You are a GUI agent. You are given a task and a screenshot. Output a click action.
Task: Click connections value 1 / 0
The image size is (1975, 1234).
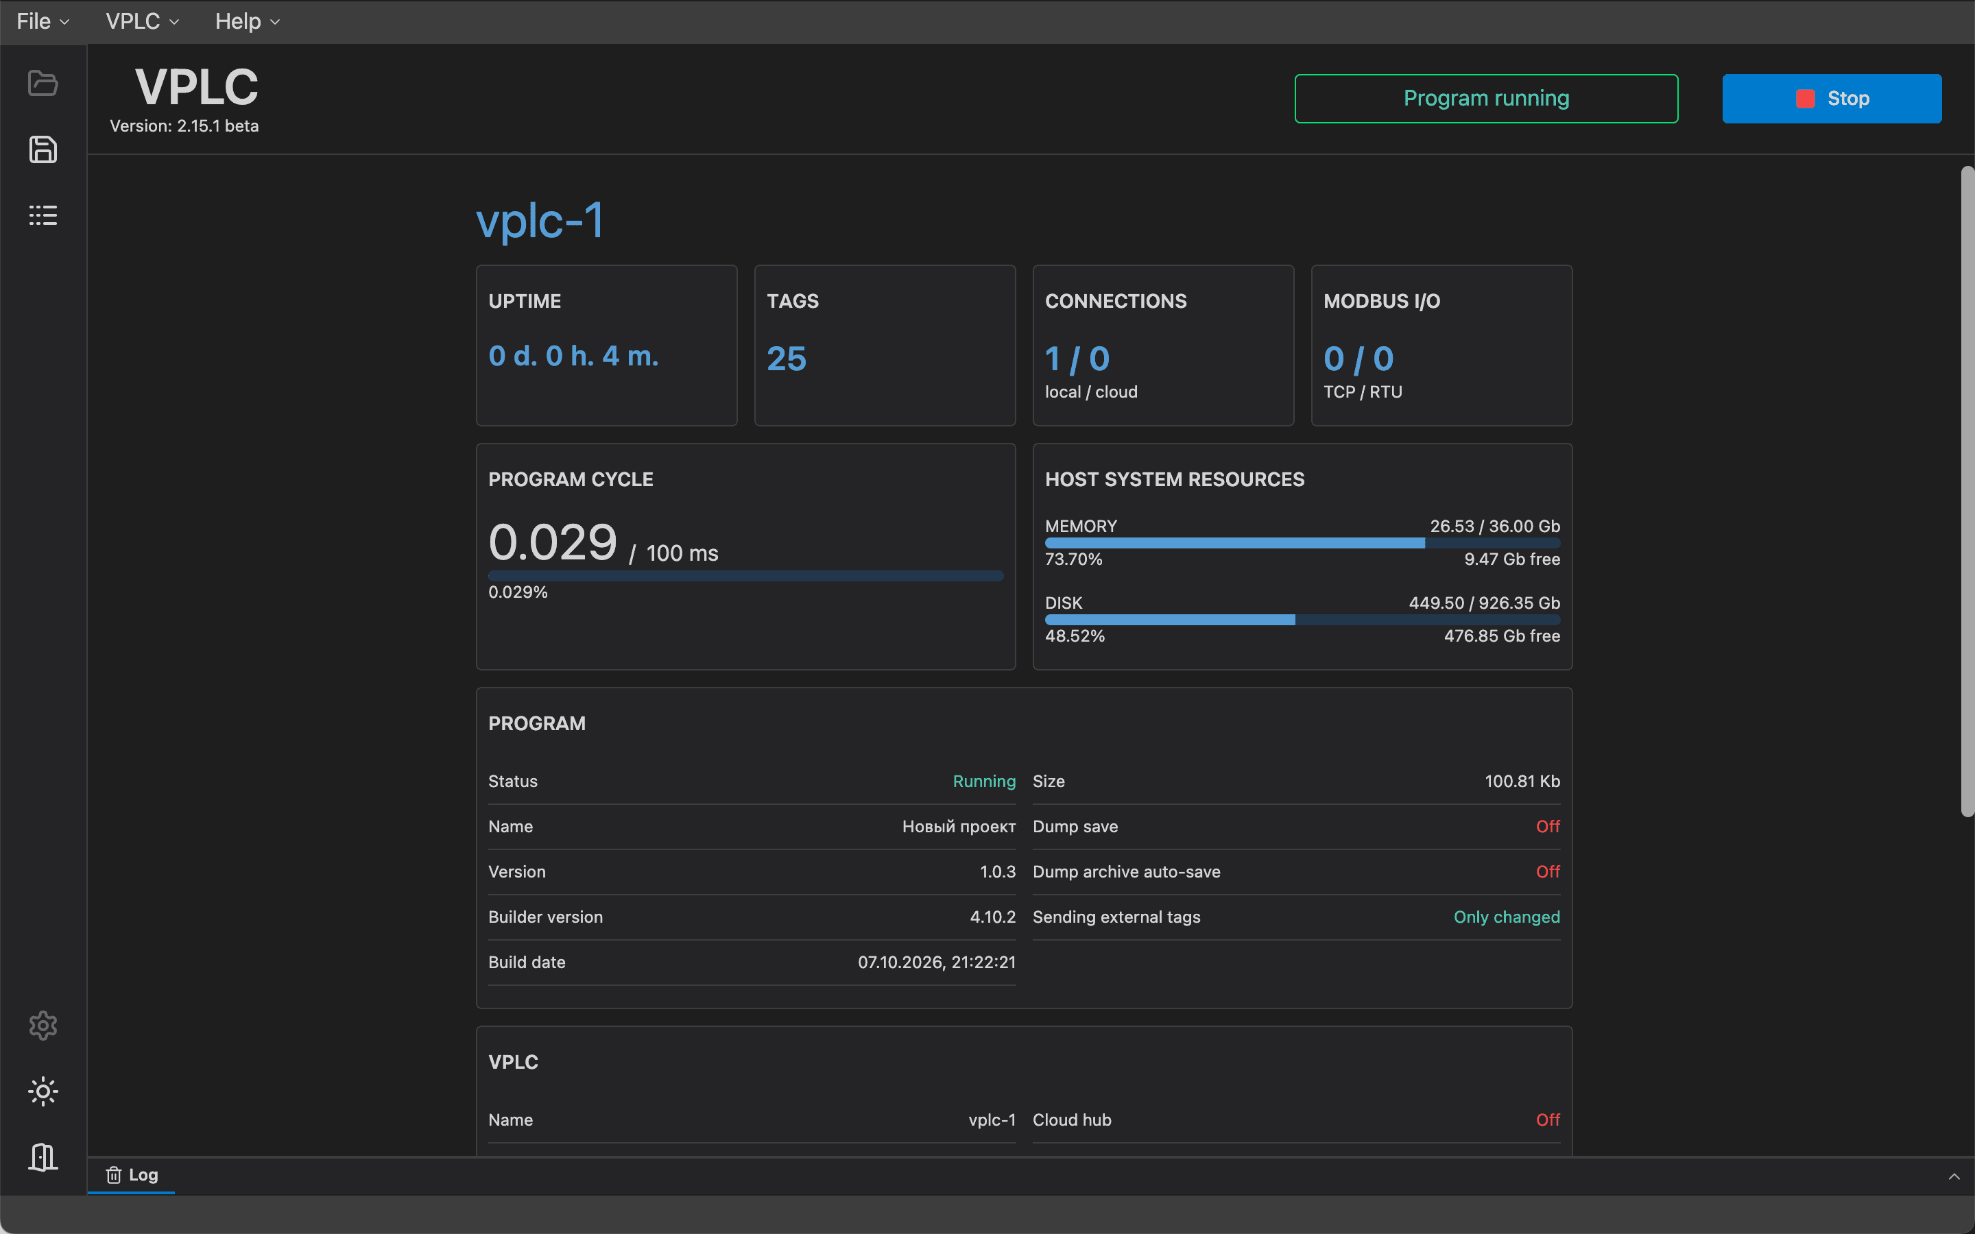(1077, 359)
